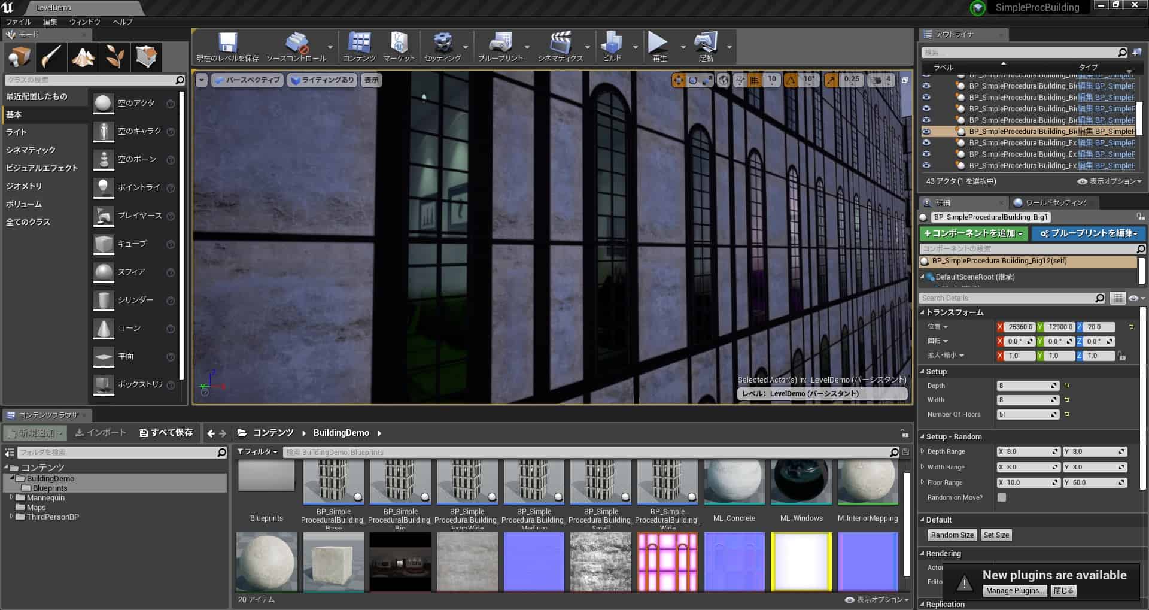The image size is (1149, 610).
Task: Open Blueprints toolbar icon
Action: [500, 47]
